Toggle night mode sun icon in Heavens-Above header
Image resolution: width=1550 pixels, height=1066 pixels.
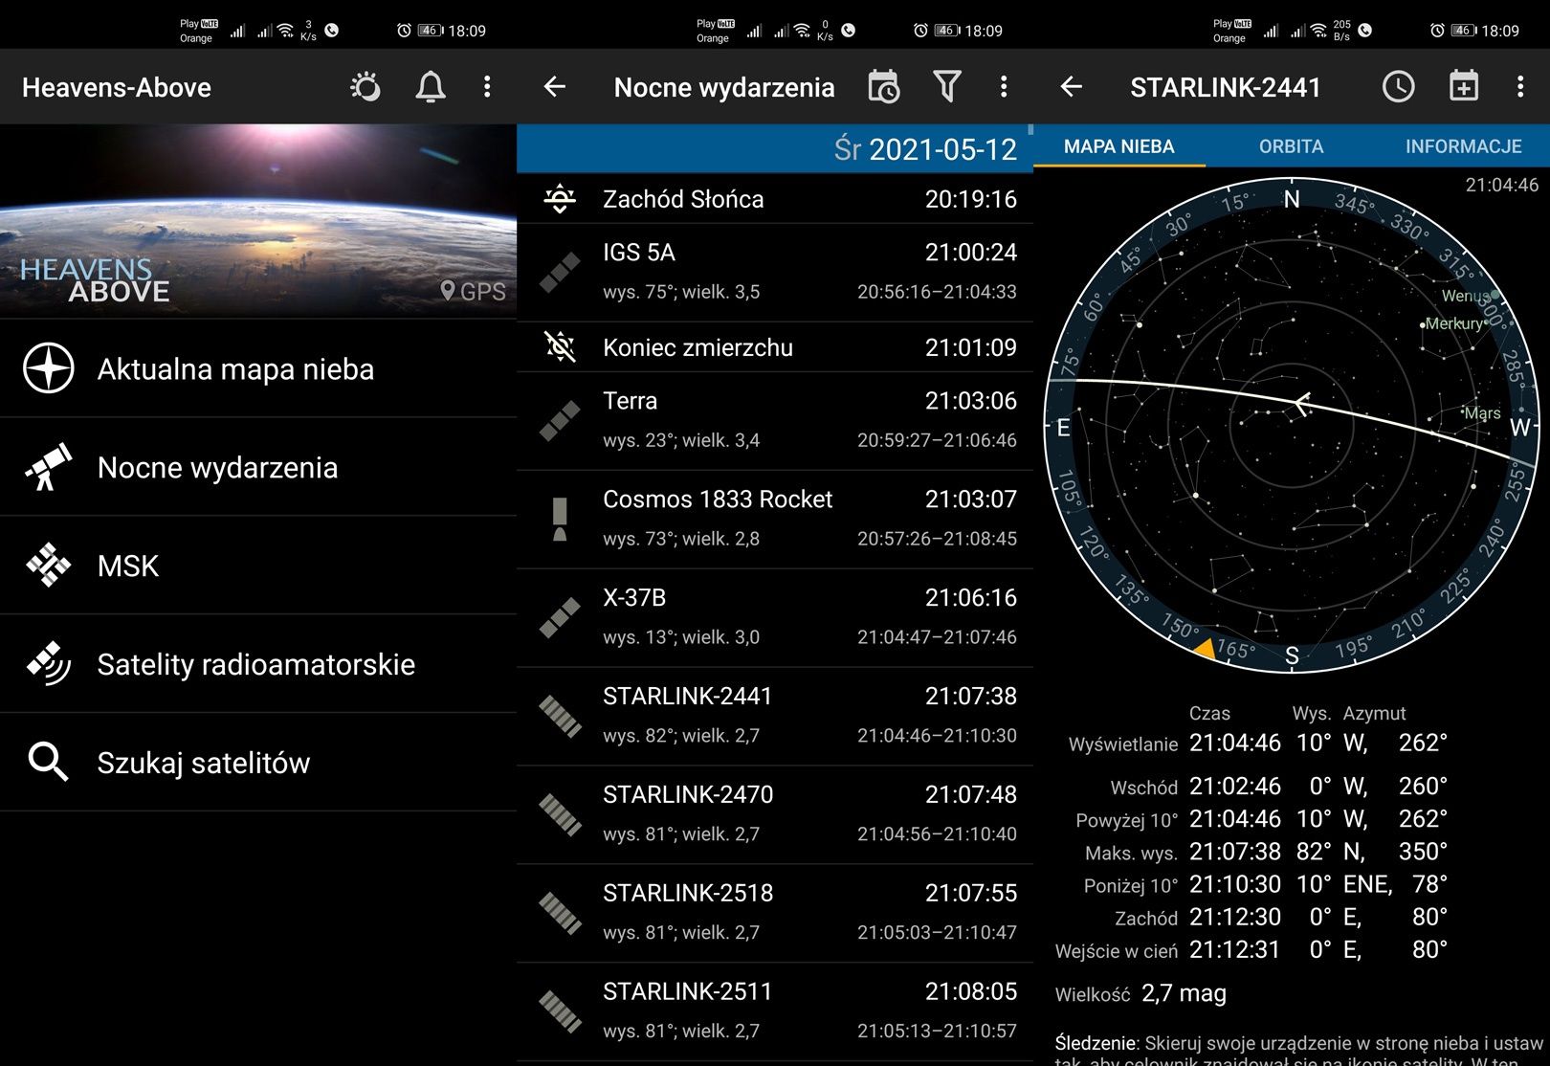[x=365, y=87]
